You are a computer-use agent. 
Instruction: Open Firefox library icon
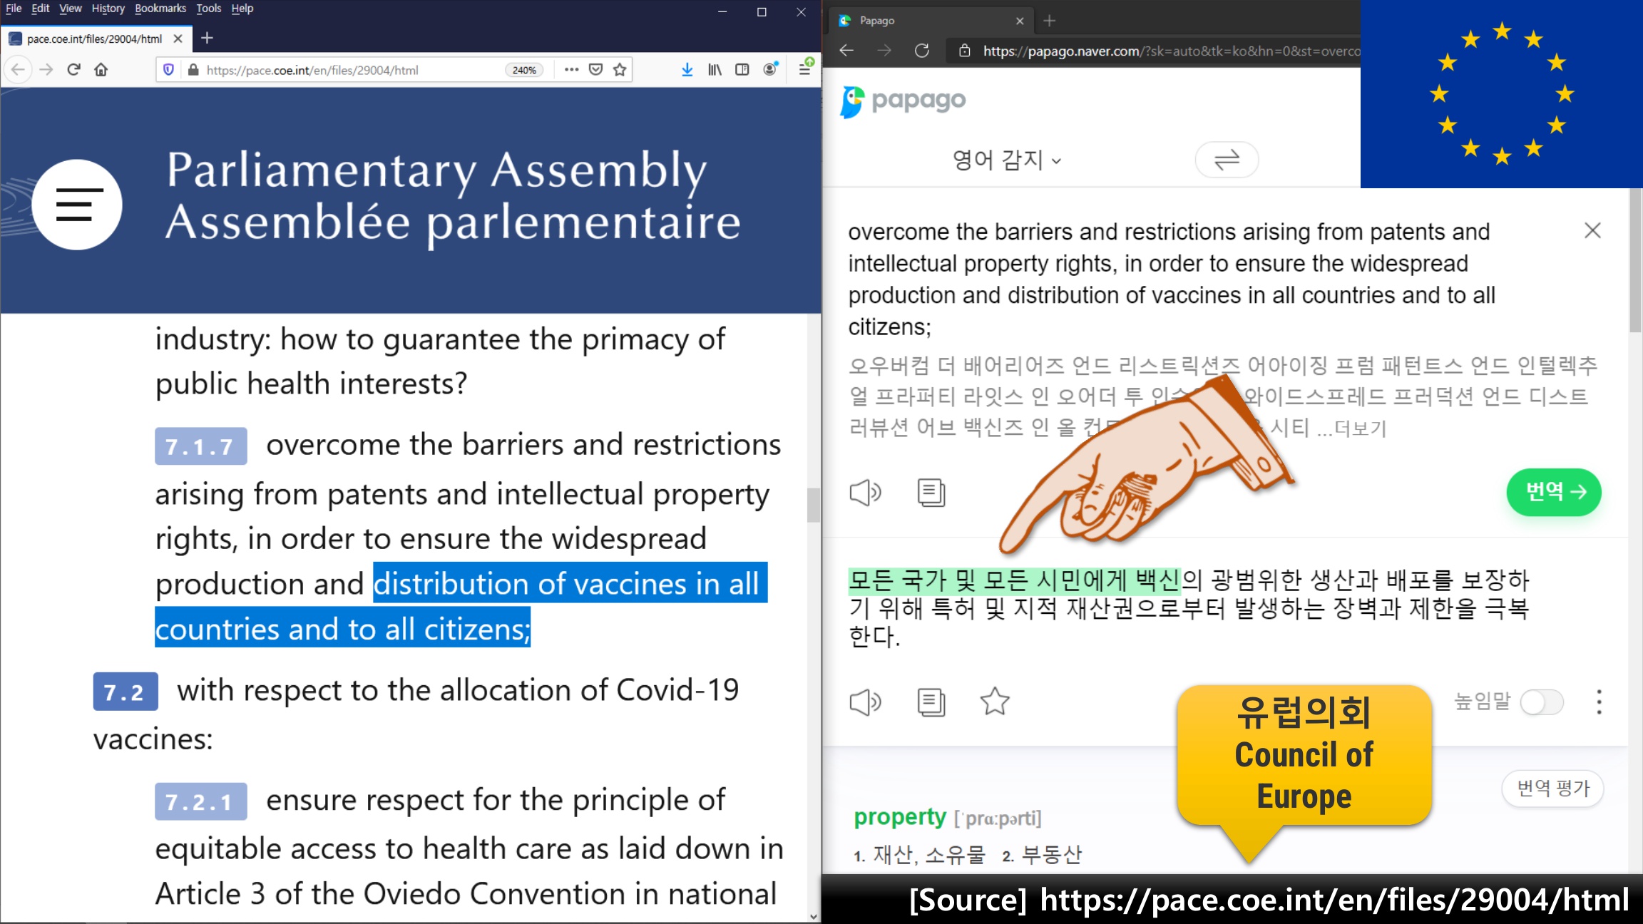tap(715, 69)
